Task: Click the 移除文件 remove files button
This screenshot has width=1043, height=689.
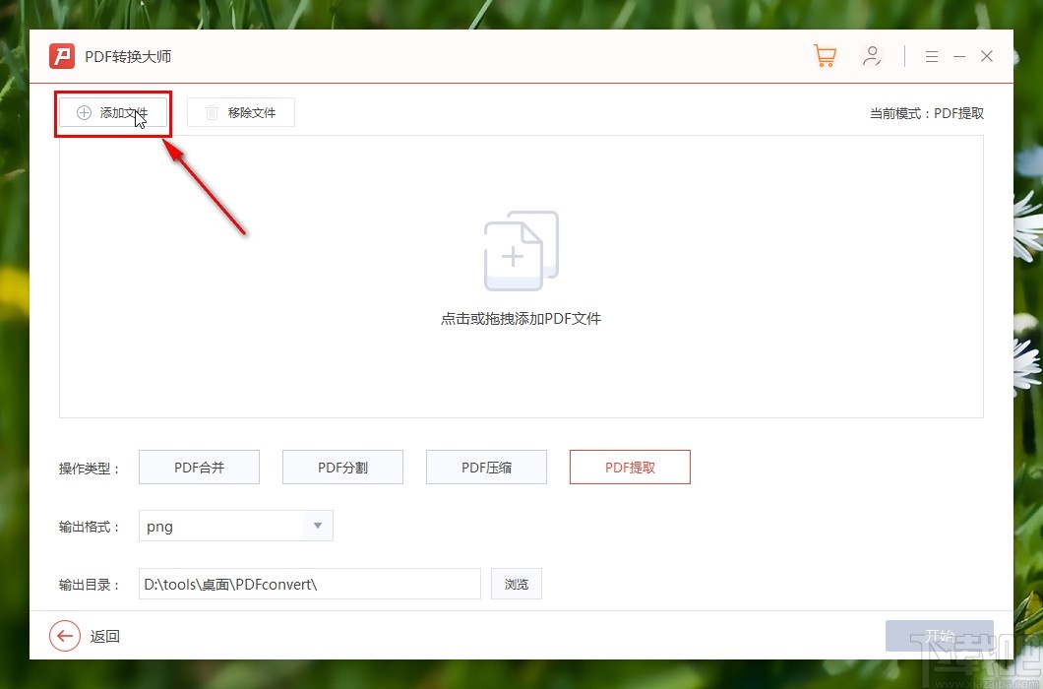Action: 240,112
